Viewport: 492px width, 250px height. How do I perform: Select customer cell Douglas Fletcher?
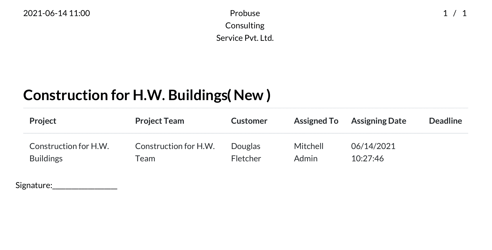point(246,152)
